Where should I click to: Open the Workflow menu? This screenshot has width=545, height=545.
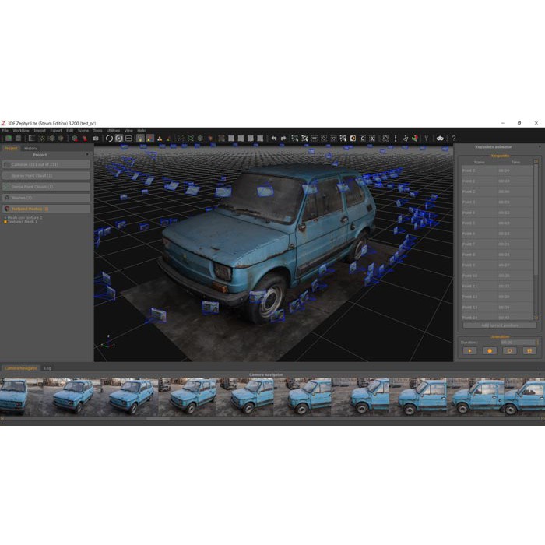[x=21, y=131]
